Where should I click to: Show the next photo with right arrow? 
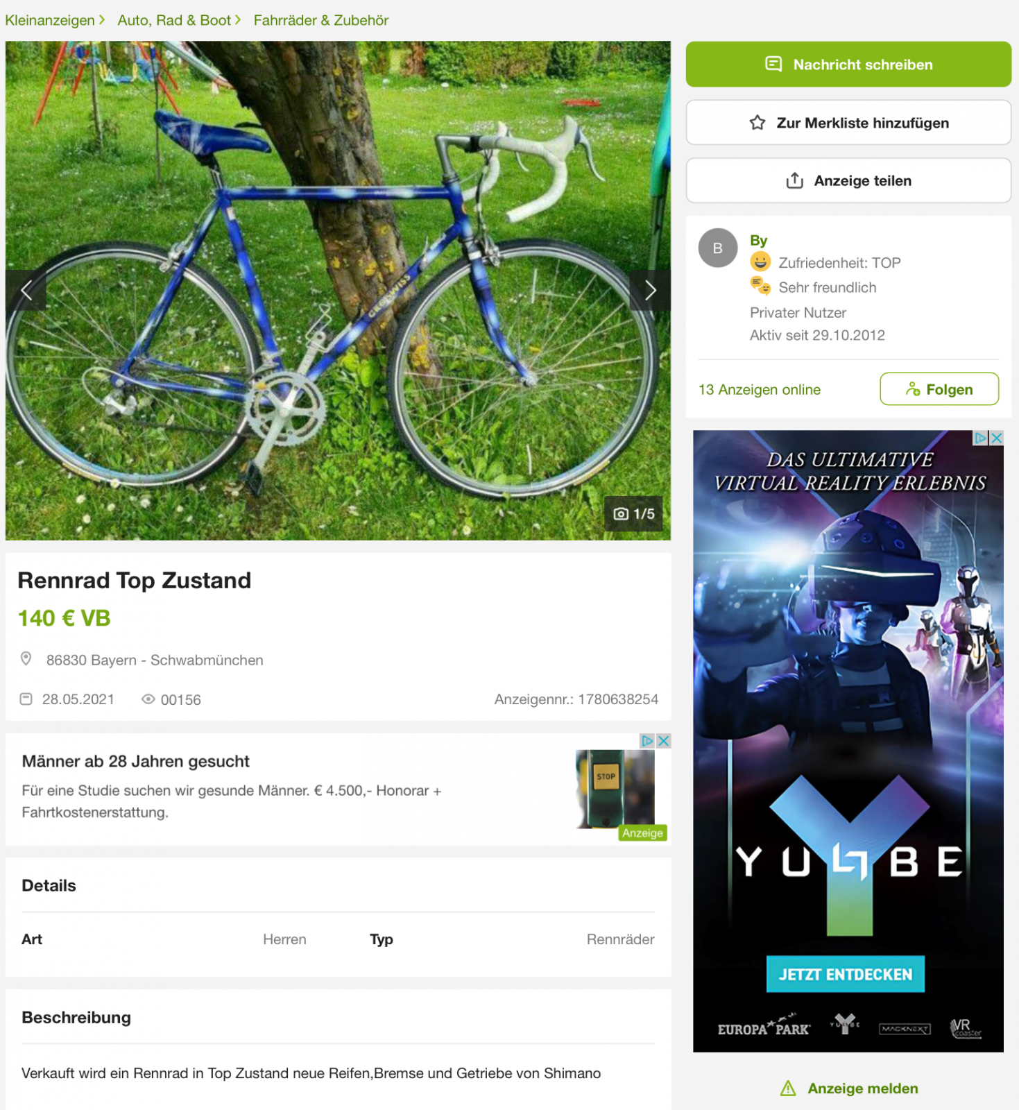[650, 290]
